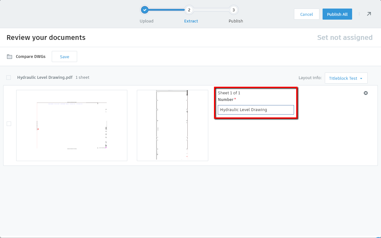Click the Cancel button

click(x=307, y=14)
